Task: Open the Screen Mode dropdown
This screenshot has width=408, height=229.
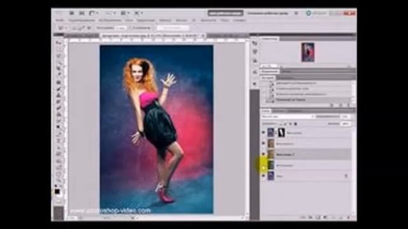Action: tap(138, 13)
